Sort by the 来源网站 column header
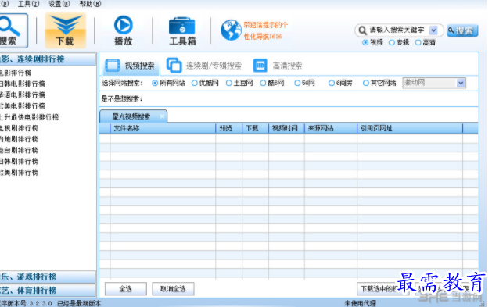Viewport: 492px width, 307px height. (x=331, y=128)
